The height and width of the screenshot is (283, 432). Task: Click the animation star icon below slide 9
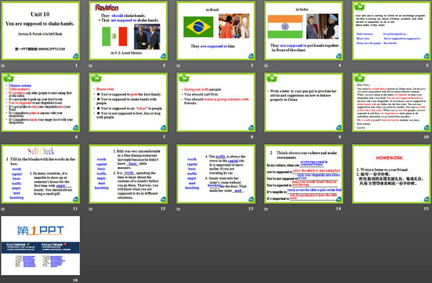click(268, 137)
